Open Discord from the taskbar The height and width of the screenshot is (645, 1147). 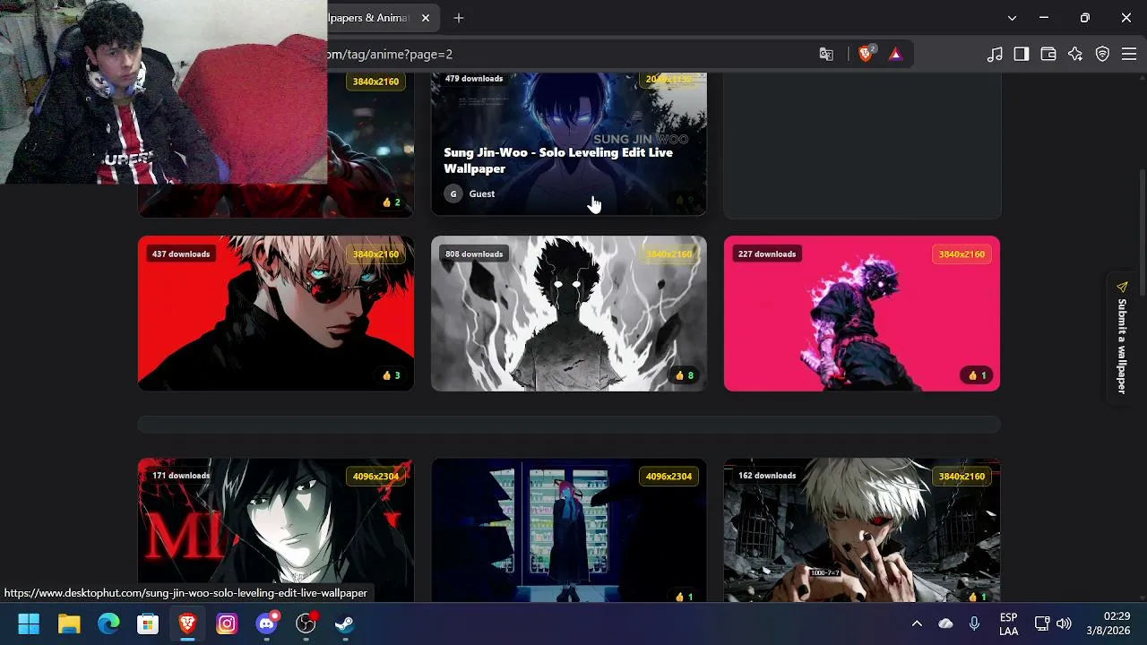pos(266,623)
